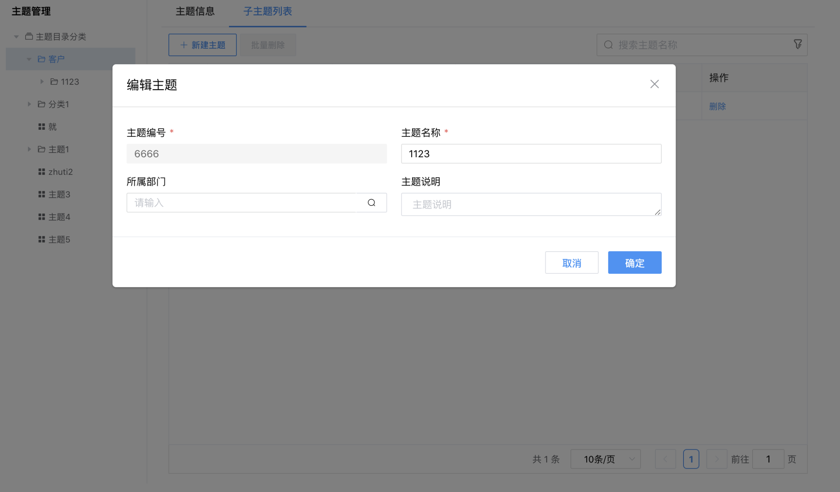Collapse the 客户 folder node
The image size is (840, 492).
pyautogui.click(x=29, y=59)
